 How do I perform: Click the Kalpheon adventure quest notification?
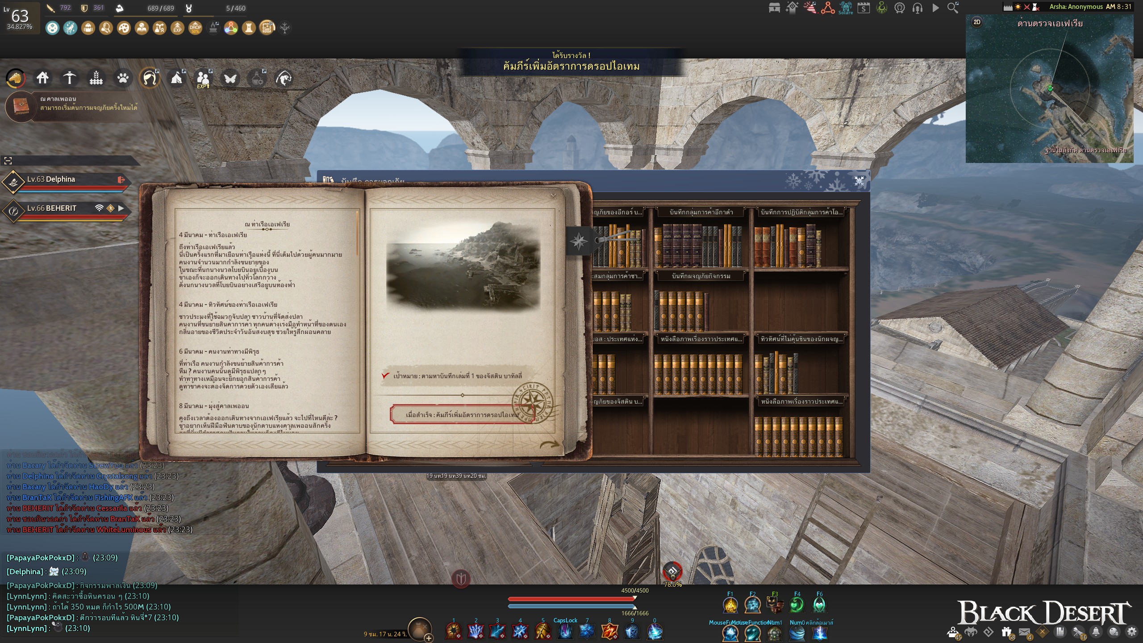[76, 104]
